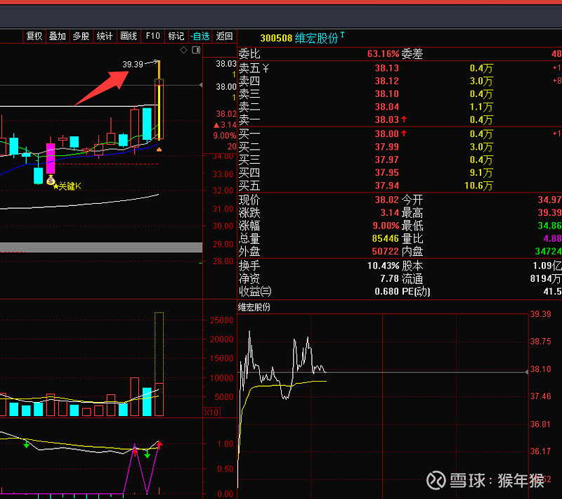Click the 关键K star label
This screenshot has width=562, height=499.
click(67, 186)
